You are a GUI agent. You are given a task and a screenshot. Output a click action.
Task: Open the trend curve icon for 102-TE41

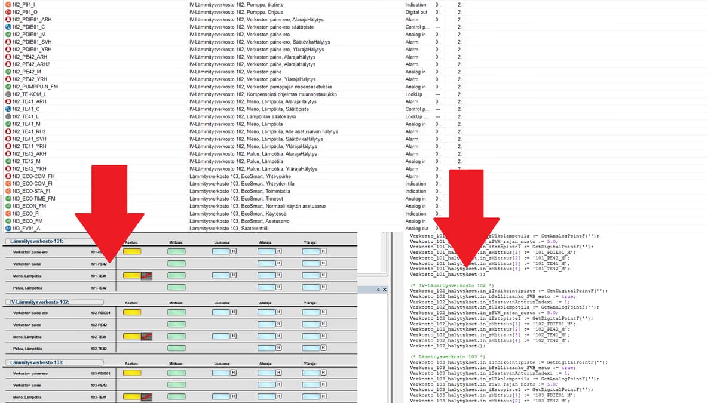click(x=146, y=337)
